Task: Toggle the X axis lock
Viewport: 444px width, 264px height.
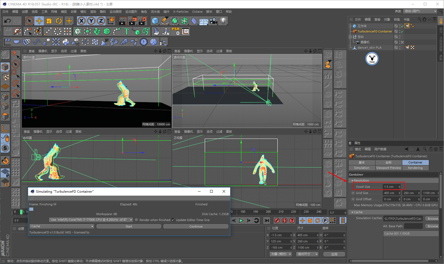Action: click(81, 21)
